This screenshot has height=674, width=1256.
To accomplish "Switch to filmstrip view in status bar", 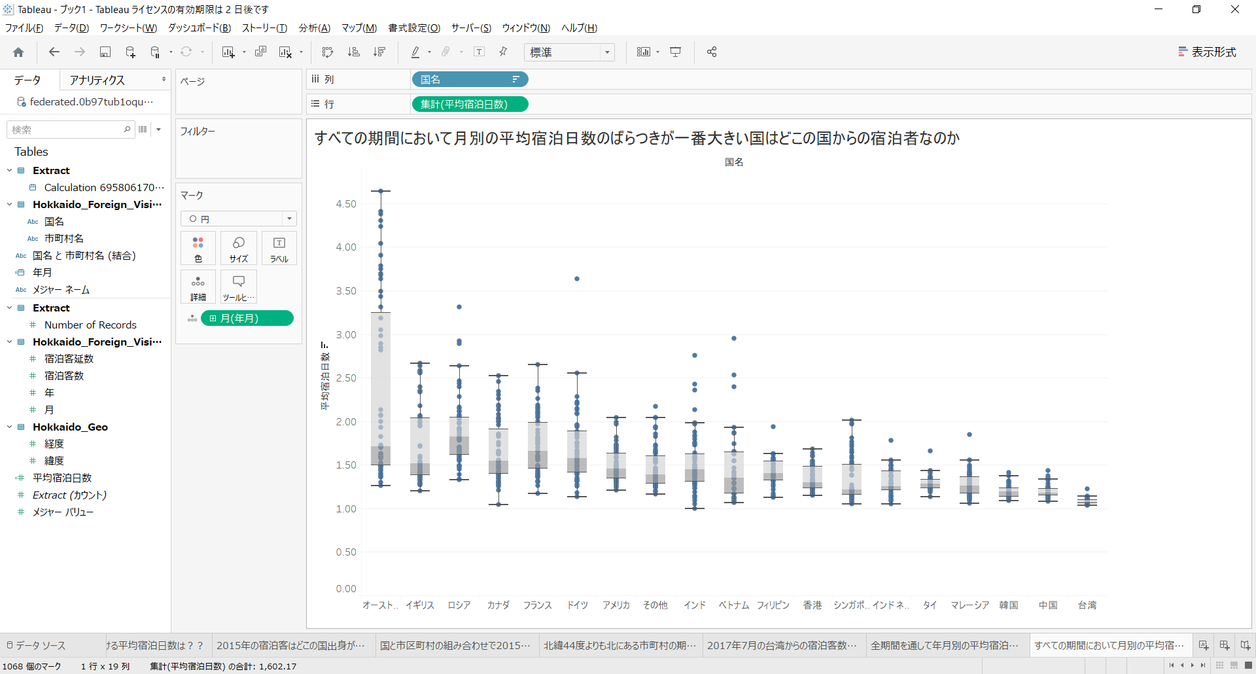I will (1234, 665).
